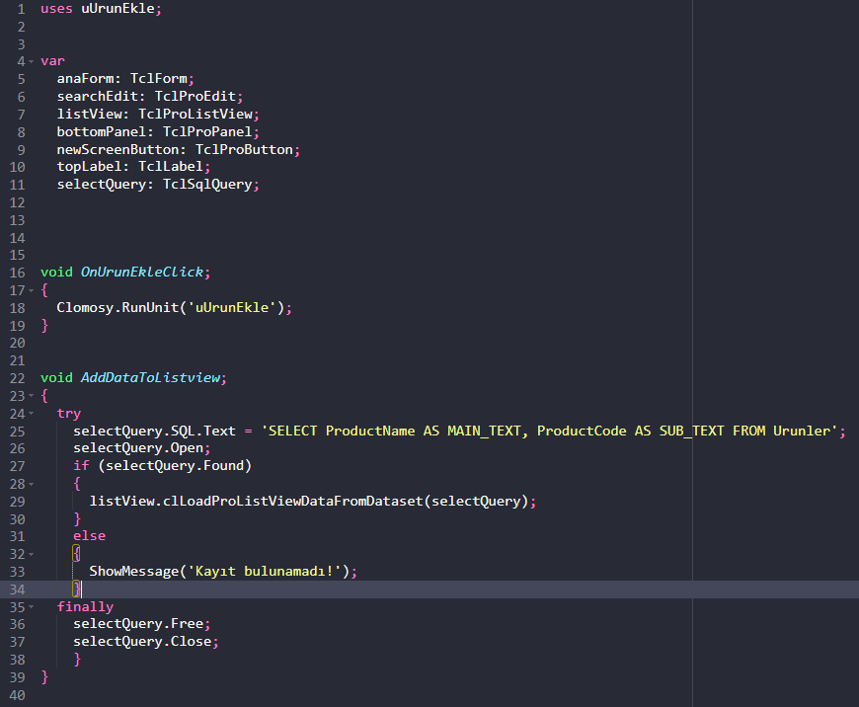Screen dimensions: 859x707
Task: Click the 'var' keyword
Action: click(52, 61)
